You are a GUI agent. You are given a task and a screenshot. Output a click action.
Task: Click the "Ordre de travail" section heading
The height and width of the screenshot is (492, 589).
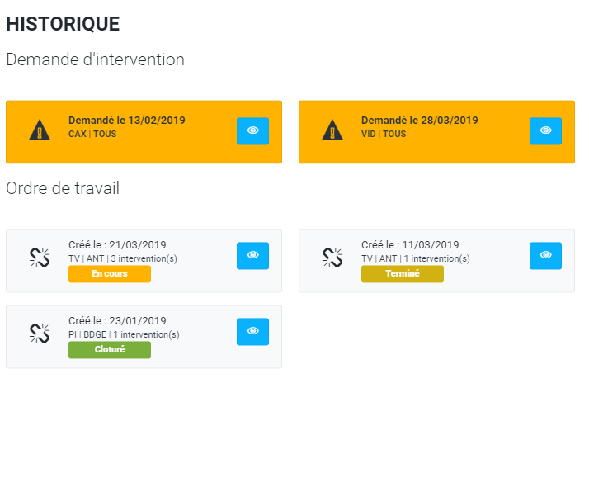pos(63,188)
